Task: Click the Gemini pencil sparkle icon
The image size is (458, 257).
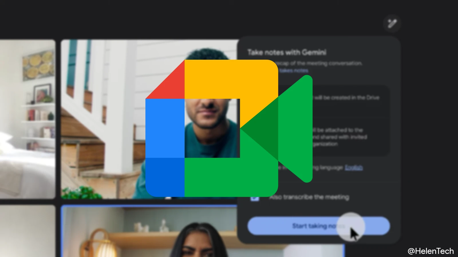Action: [392, 23]
